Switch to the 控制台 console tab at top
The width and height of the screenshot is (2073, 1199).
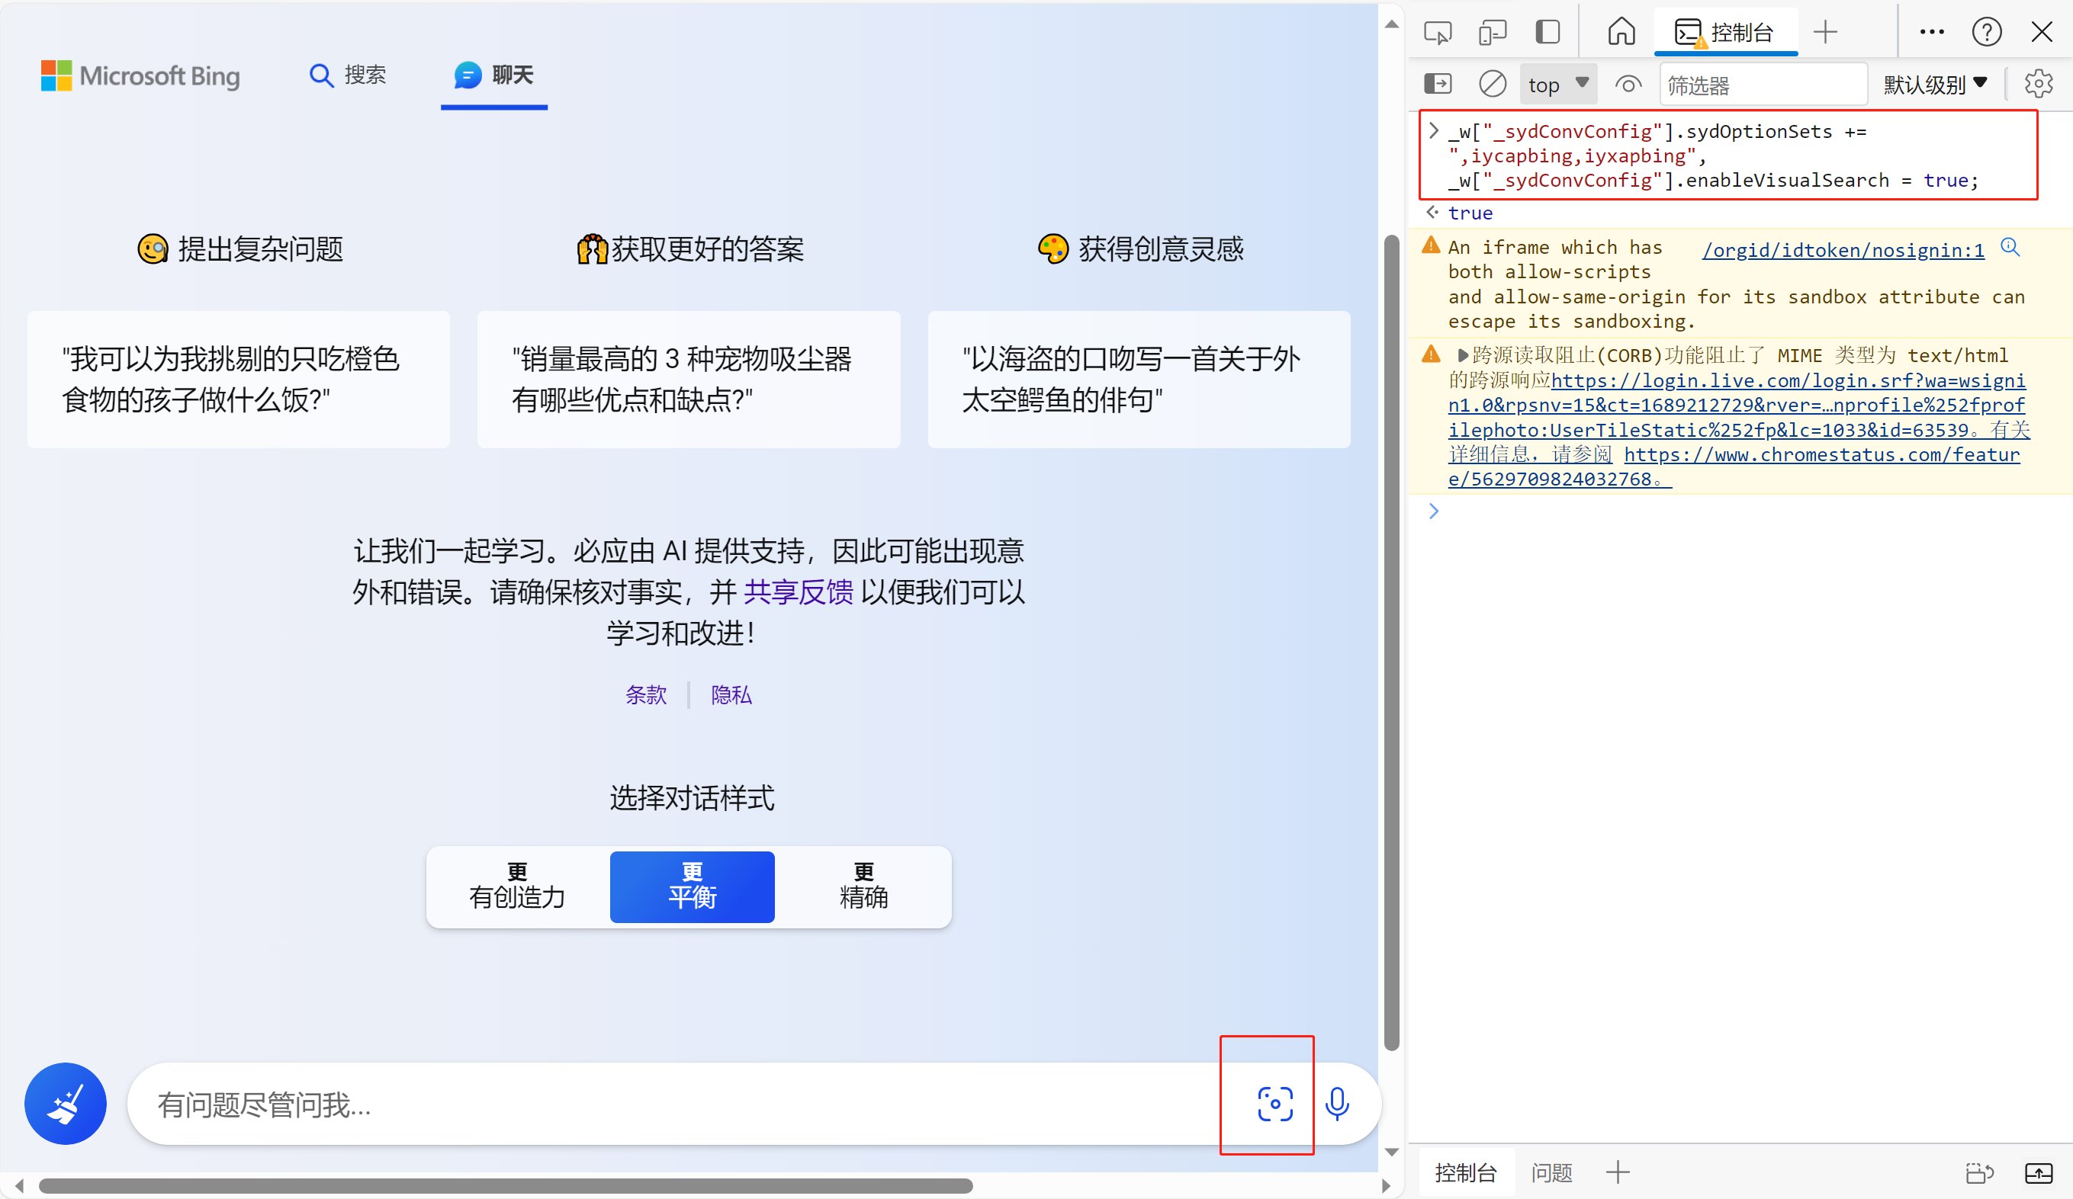[x=1725, y=32]
